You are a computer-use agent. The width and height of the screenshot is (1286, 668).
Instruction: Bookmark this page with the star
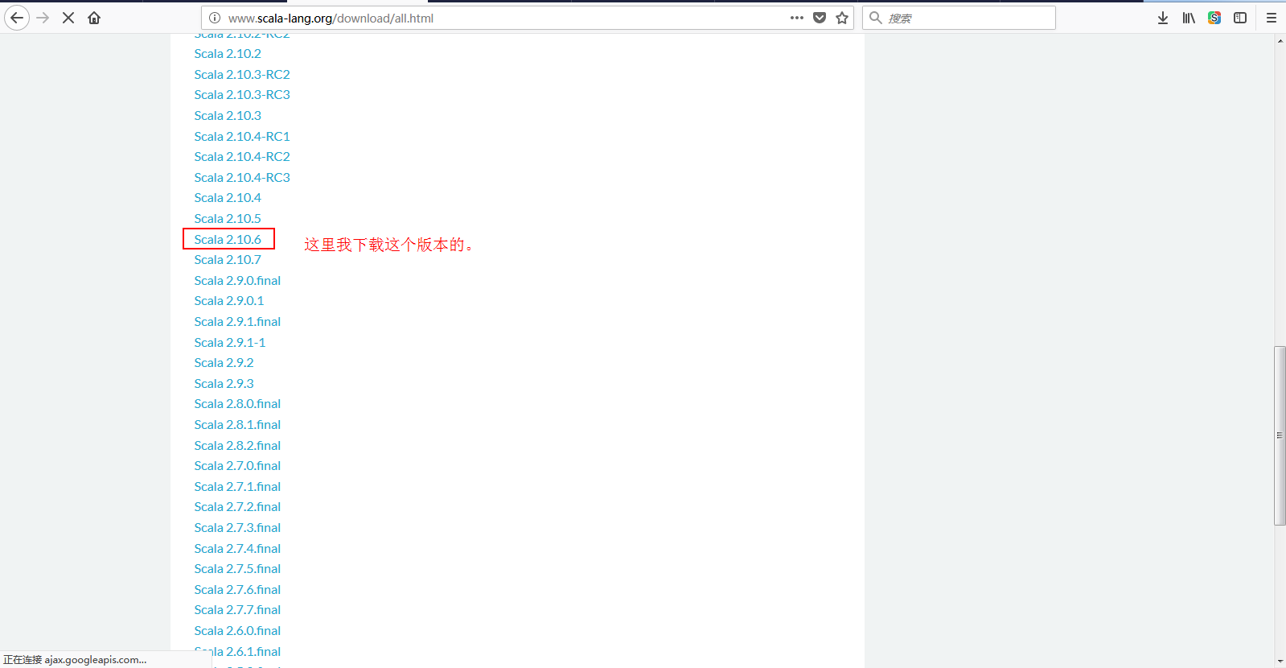point(842,18)
